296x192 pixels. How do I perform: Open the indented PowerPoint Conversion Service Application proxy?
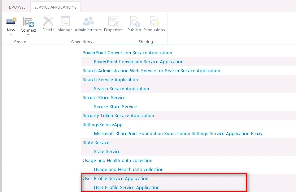[x=139, y=62]
